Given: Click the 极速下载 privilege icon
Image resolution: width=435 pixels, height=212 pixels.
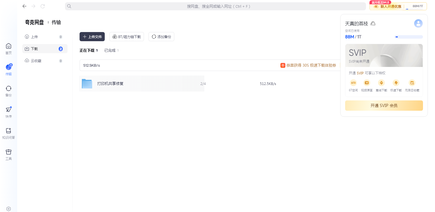Looking at the screenshot, I should (x=396, y=83).
